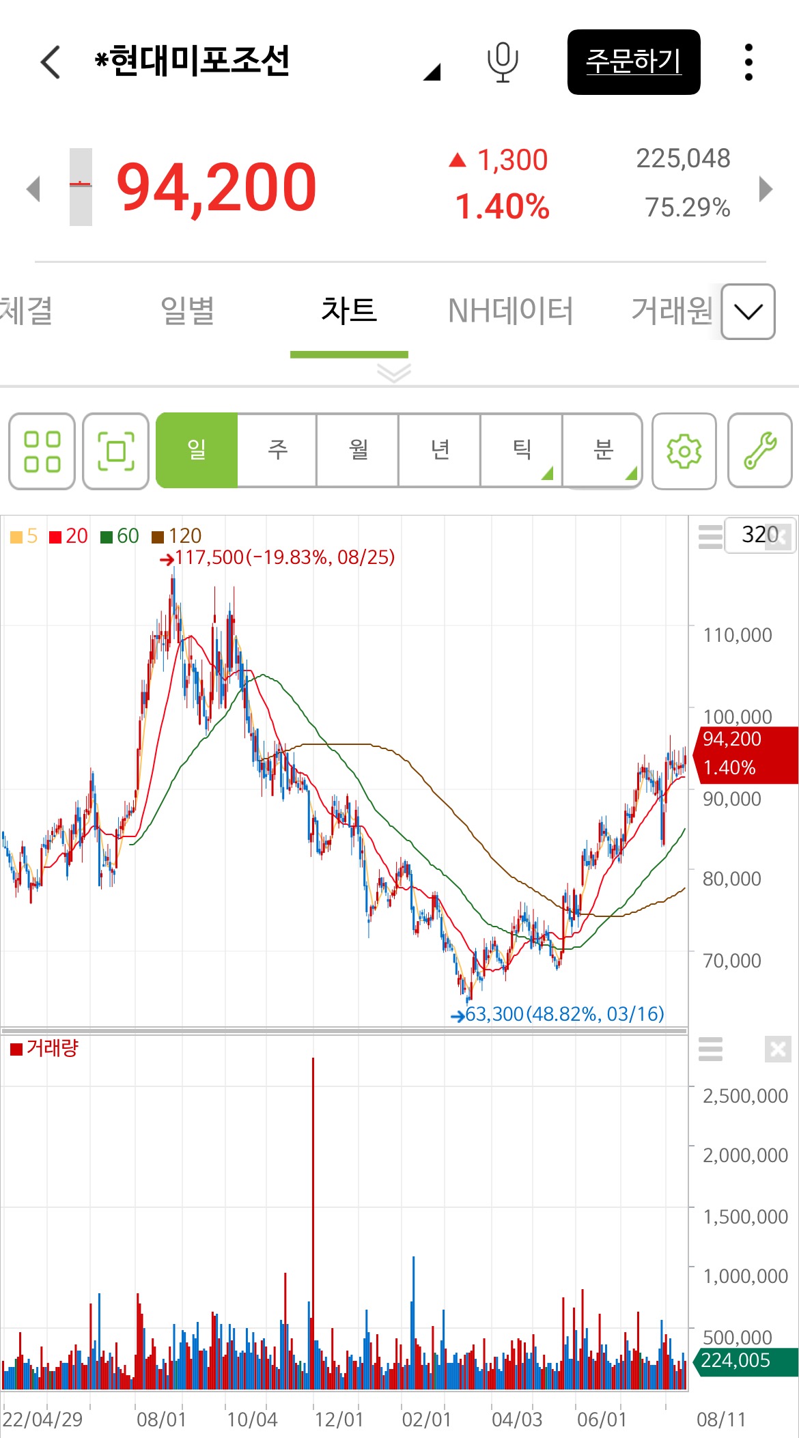Image resolution: width=799 pixels, height=1438 pixels.
Task: Tap the stock name 현대미포조선
Action: pos(193,61)
